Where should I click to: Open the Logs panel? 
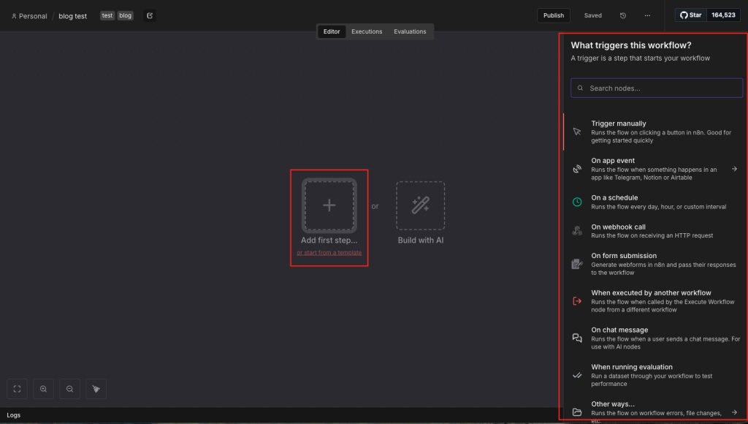[x=14, y=415]
